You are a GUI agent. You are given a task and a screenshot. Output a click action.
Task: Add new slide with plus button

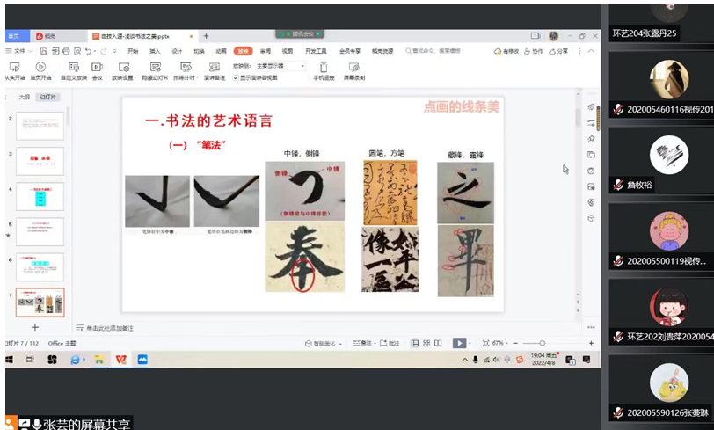tap(35, 327)
